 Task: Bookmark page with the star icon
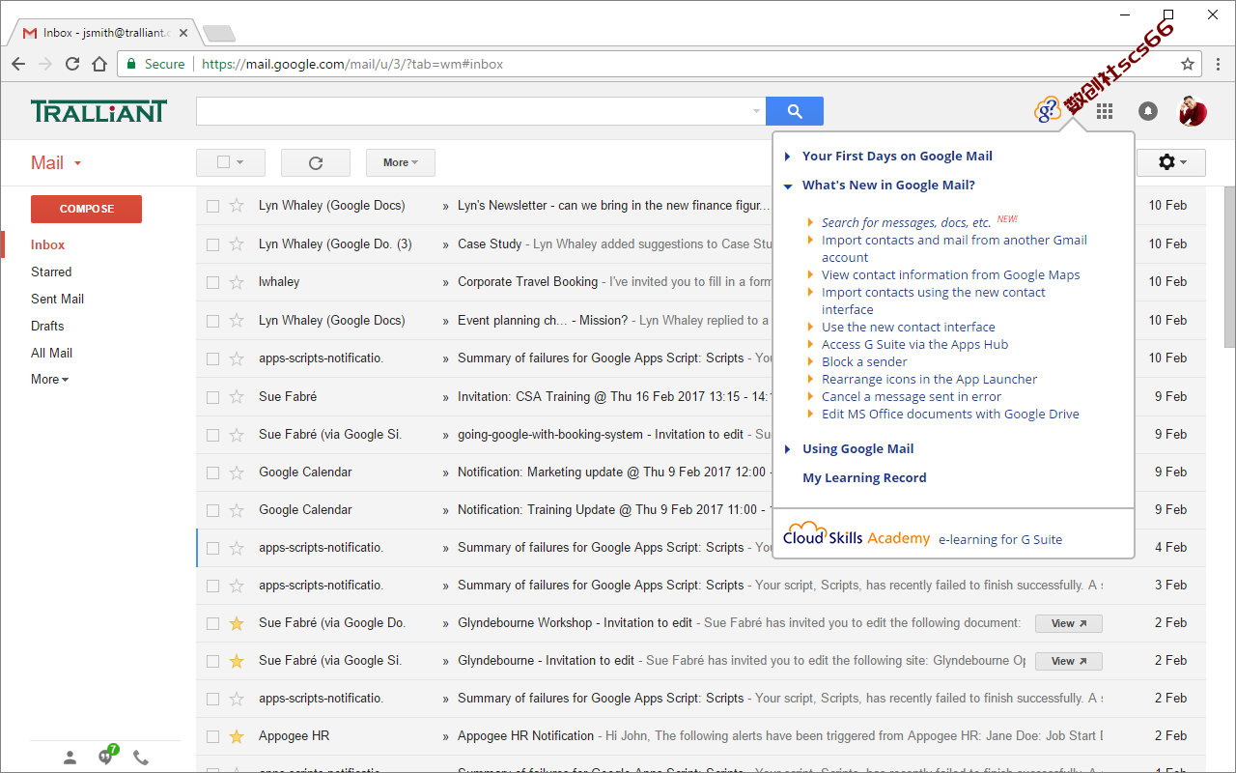pos(1188,64)
